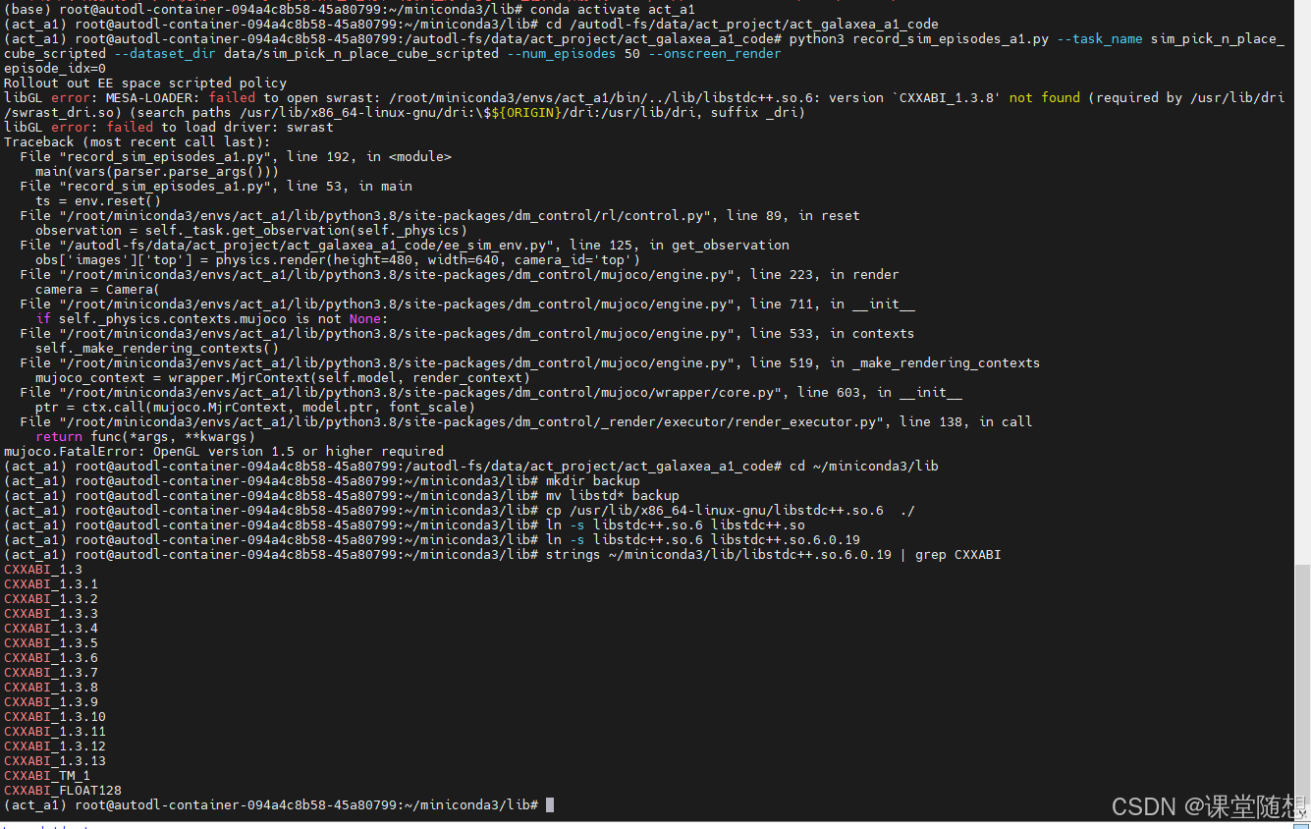Screen dimensions: 1311x829
Task: Click the 'CXXABI_1.3.6' output line
Action: [x=51, y=658]
